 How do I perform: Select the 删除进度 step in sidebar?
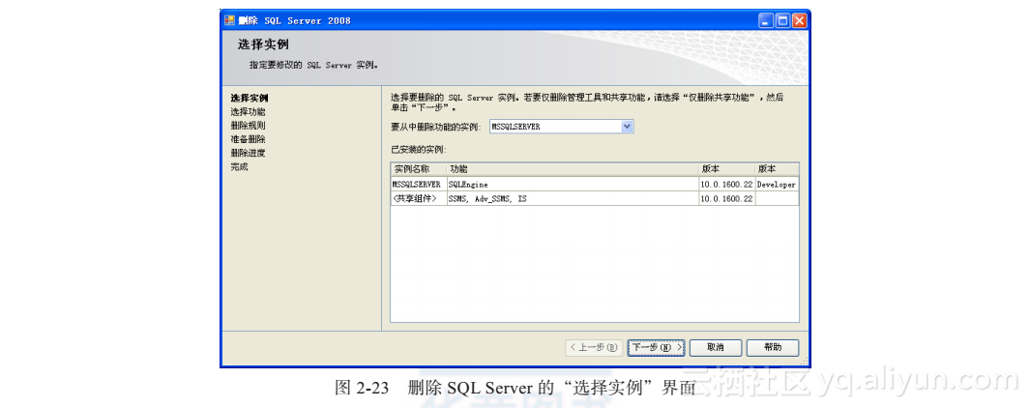point(248,153)
